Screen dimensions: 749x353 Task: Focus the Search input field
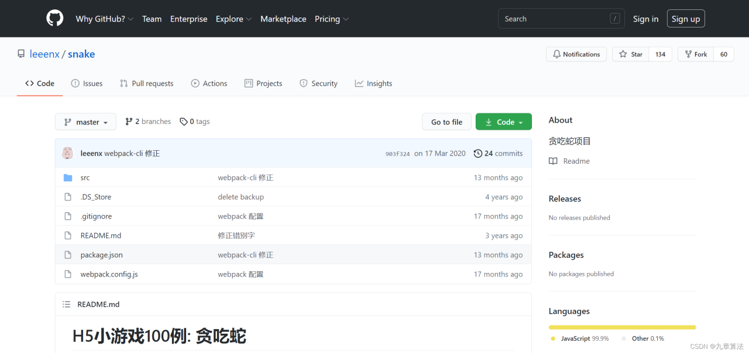click(553, 19)
